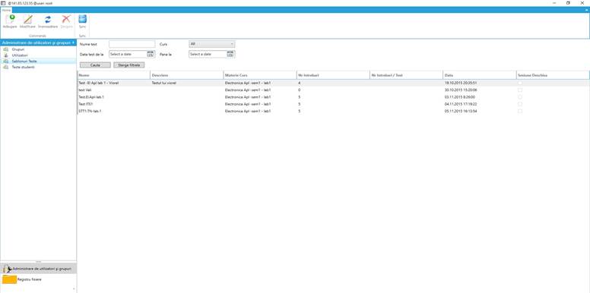Collapse the Administrare de utilizatori si grupuri panel header
Screen dimensions: 590x293
[x=74, y=43]
